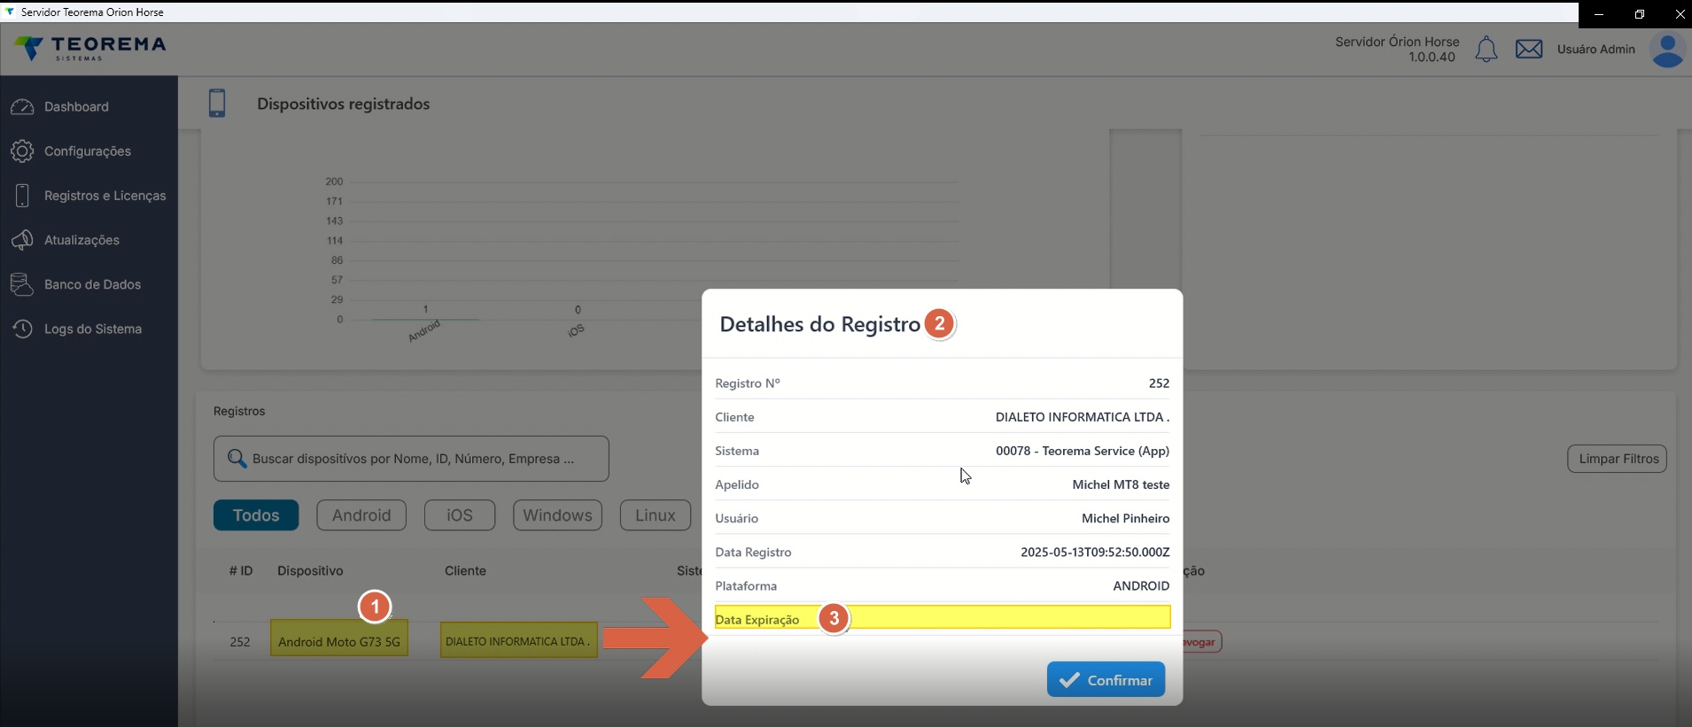
Task: Click the Confirmar button check mark
Action: 1069,680
